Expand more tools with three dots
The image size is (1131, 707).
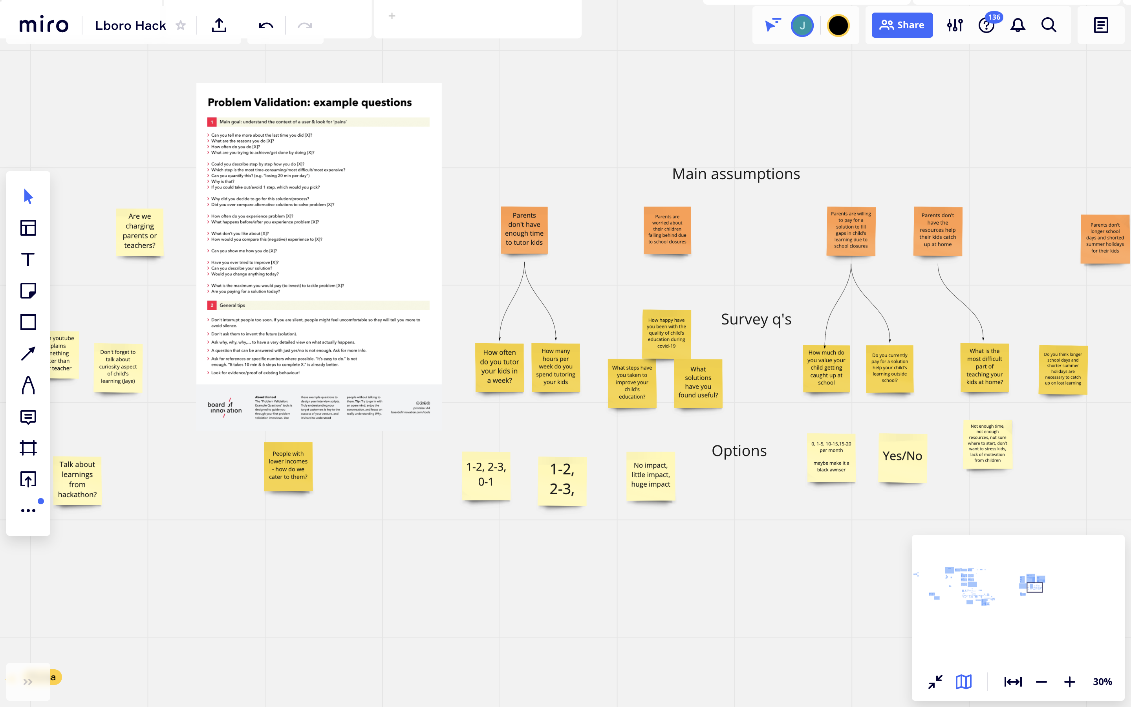pyautogui.click(x=28, y=511)
